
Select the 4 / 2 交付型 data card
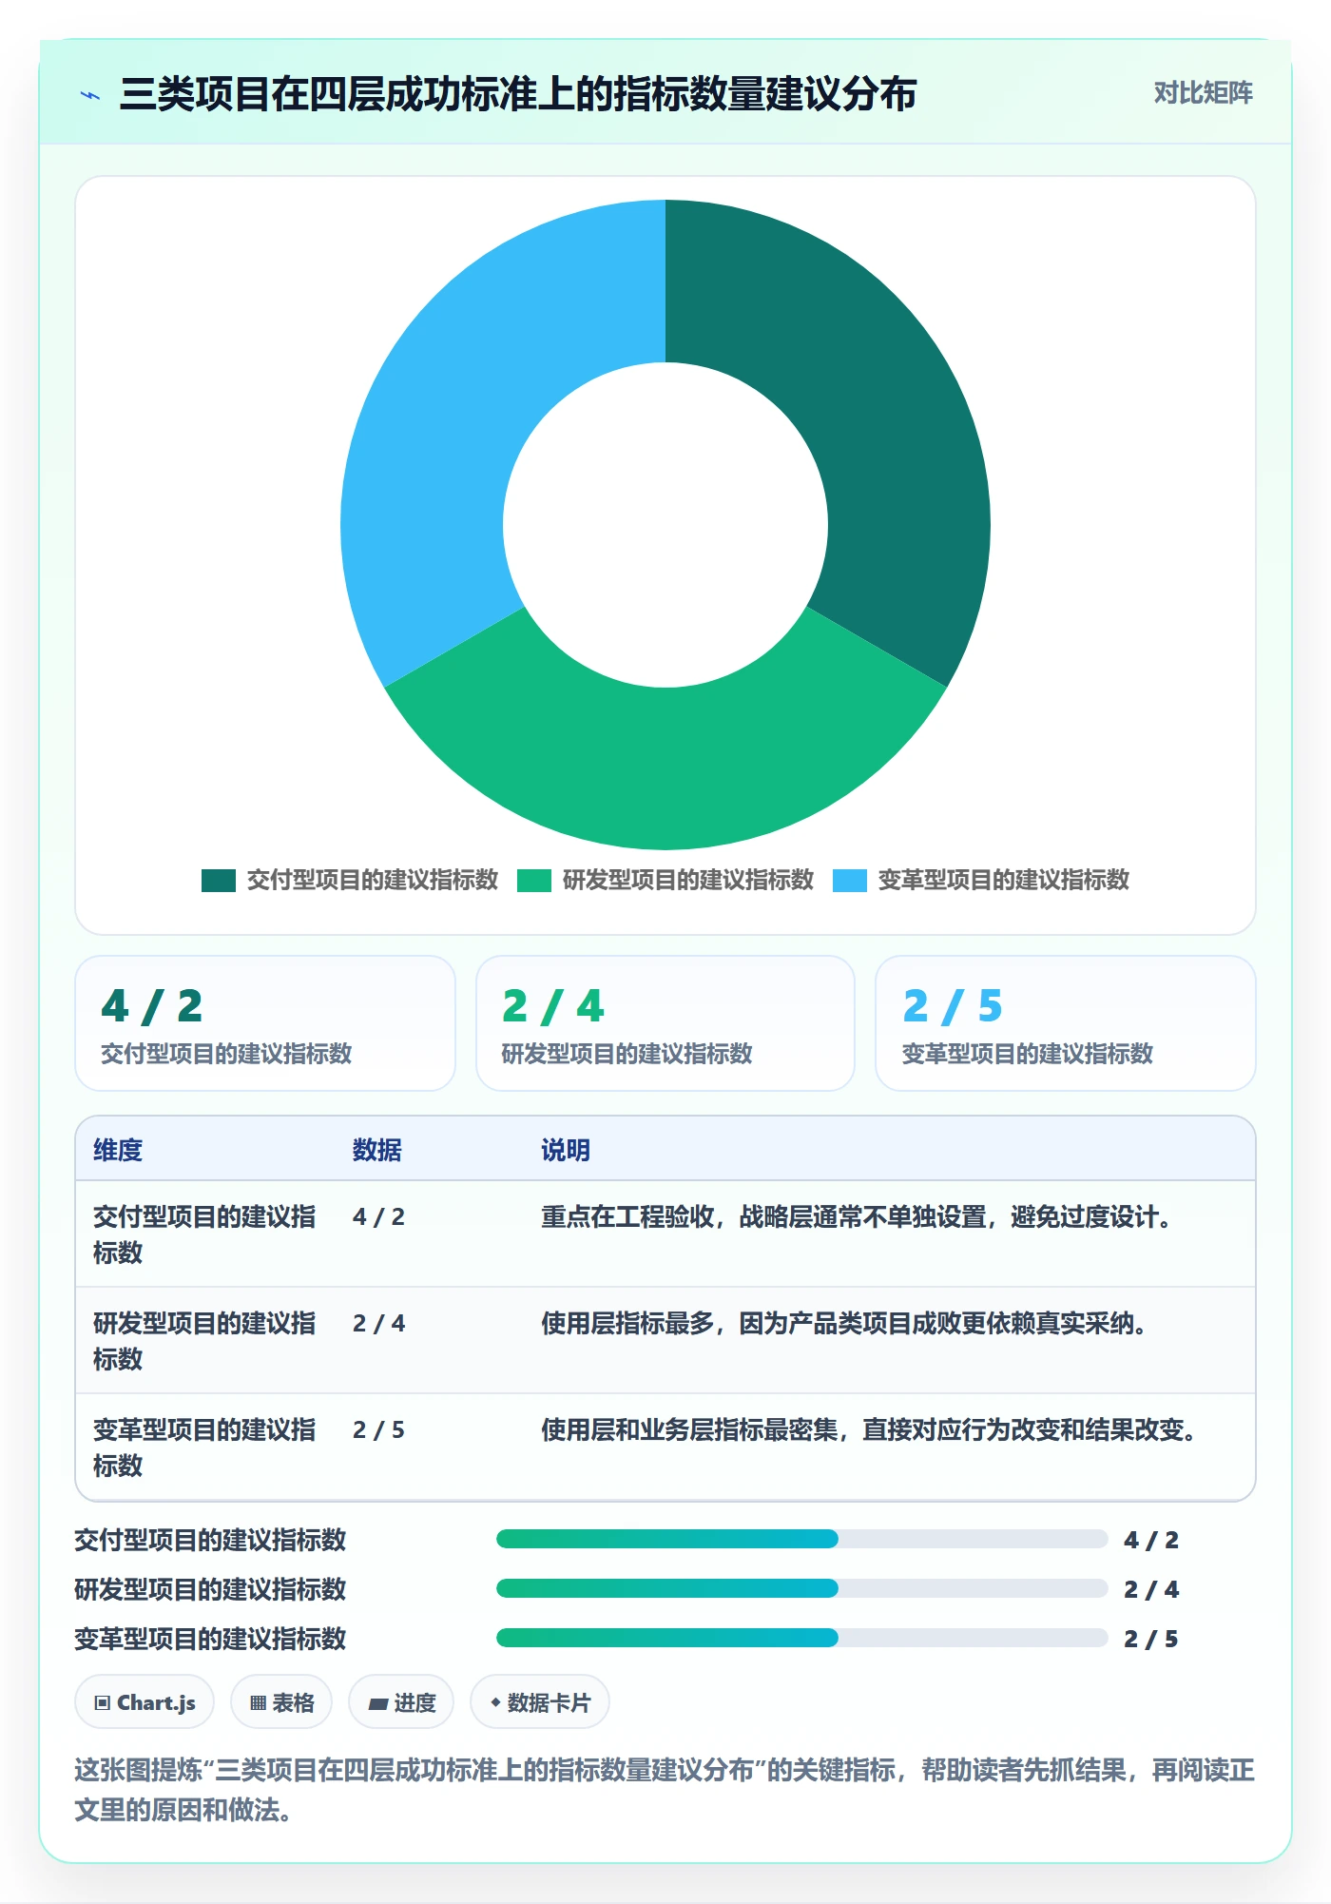coord(265,1023)
